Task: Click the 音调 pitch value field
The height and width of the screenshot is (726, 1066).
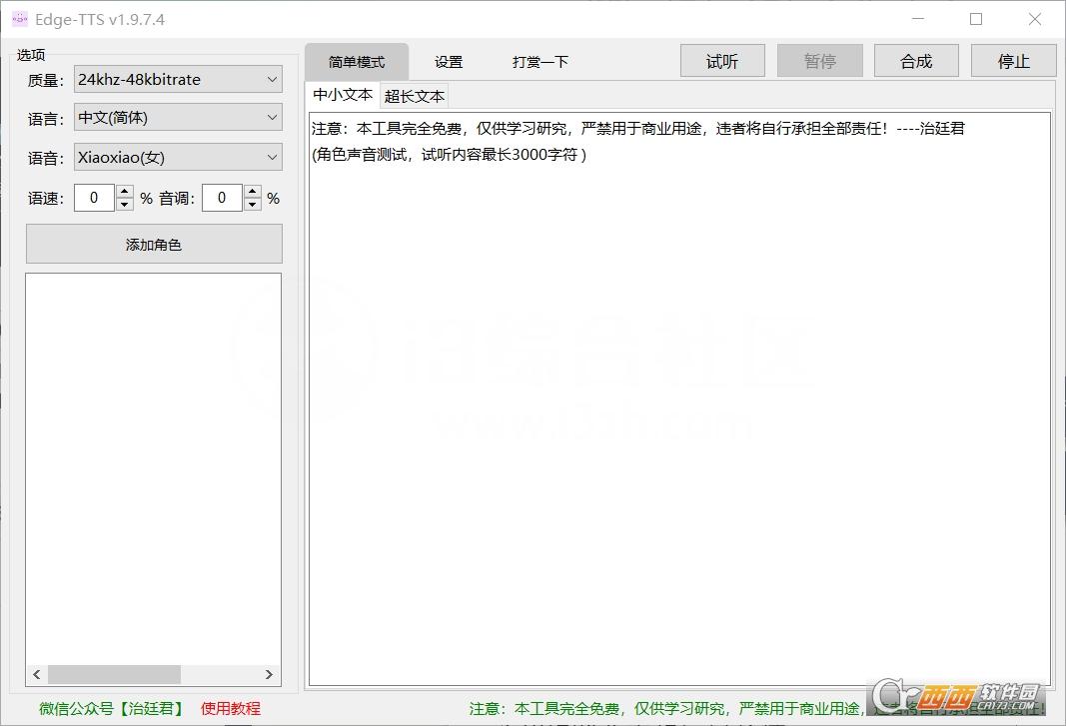Action: [222, 198]
